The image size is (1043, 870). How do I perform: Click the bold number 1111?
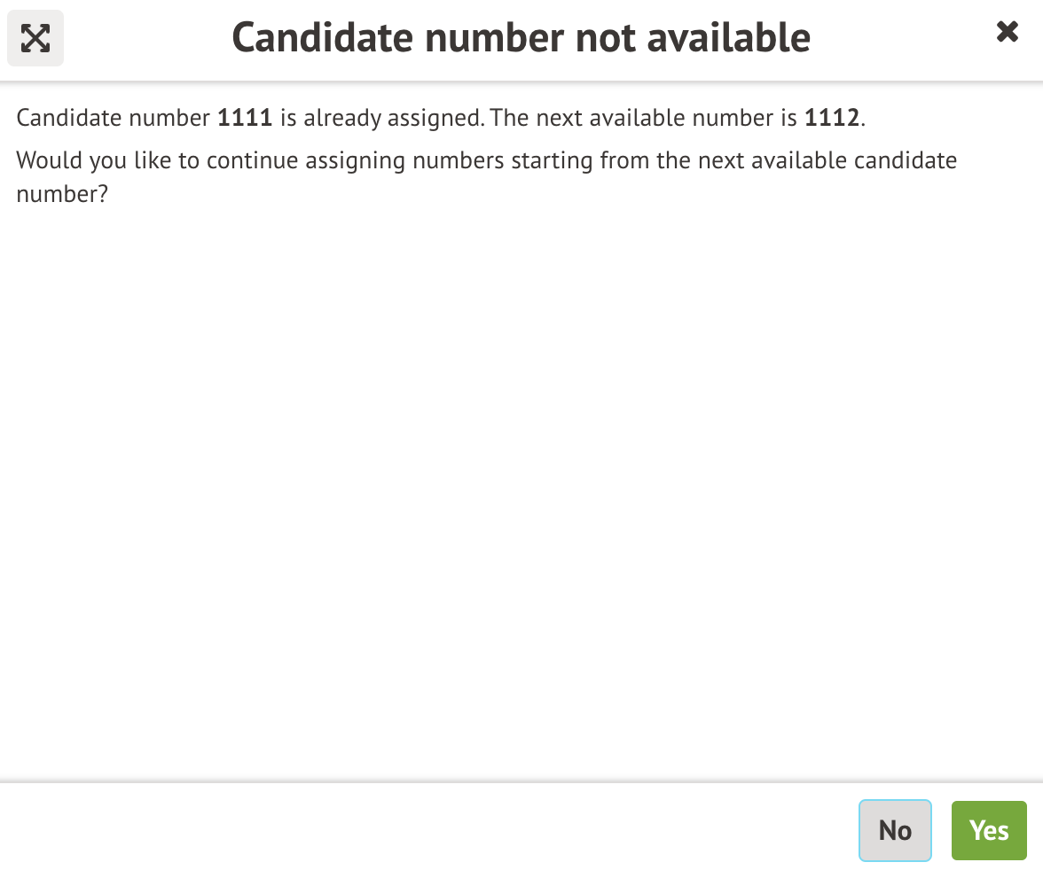coord(245,118)
